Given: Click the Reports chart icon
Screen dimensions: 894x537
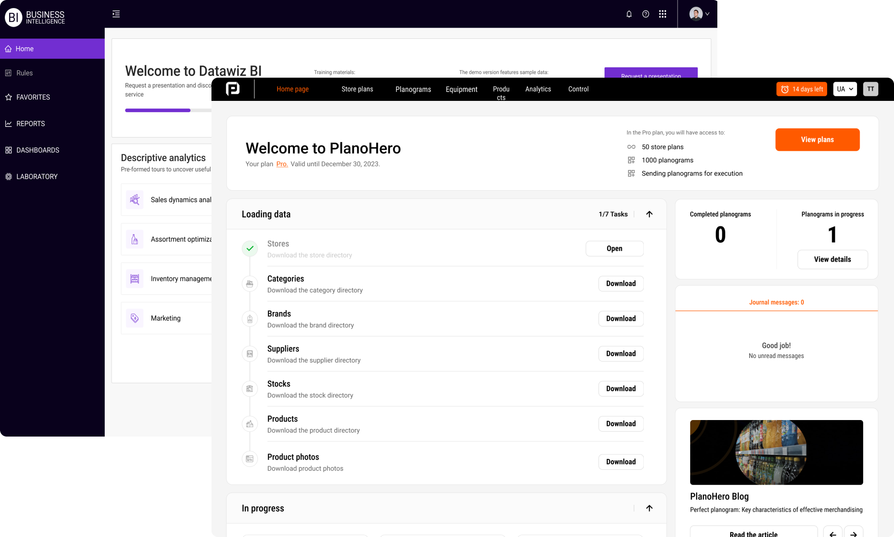Looking at the screenshot, I should click(x=8, y=124).
